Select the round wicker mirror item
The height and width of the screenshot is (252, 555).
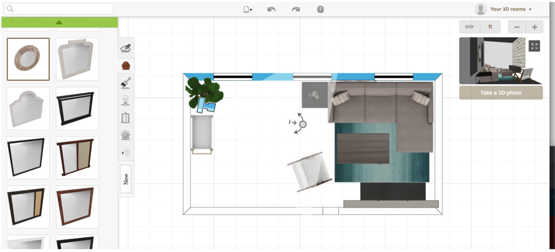pos(28,59)
